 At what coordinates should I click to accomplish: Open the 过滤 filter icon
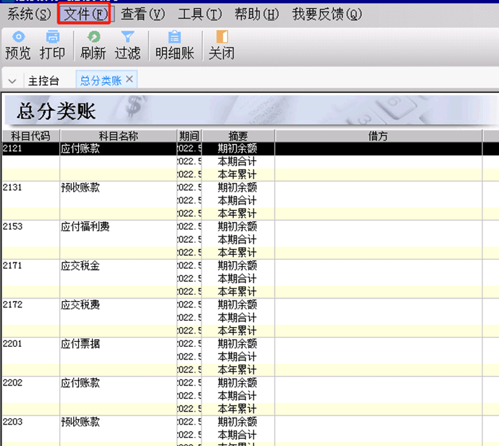127,45
